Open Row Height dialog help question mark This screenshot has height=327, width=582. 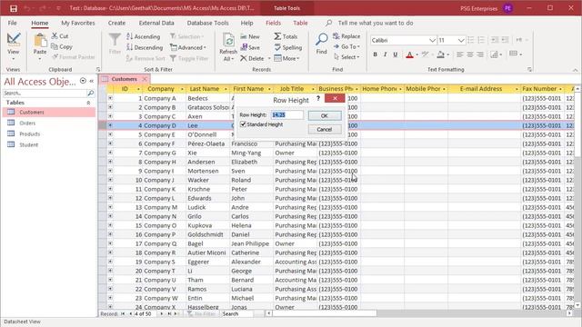click(x=318, y=98)
